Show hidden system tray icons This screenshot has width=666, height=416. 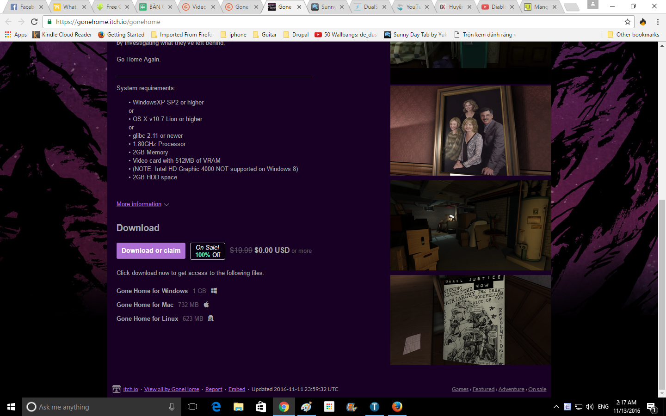(x=556, y=407)
